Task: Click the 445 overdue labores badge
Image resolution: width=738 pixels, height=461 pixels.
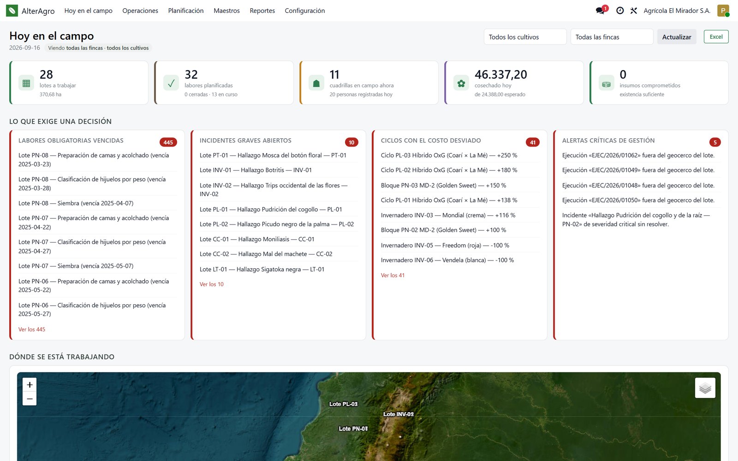Action: click(168, 142)
